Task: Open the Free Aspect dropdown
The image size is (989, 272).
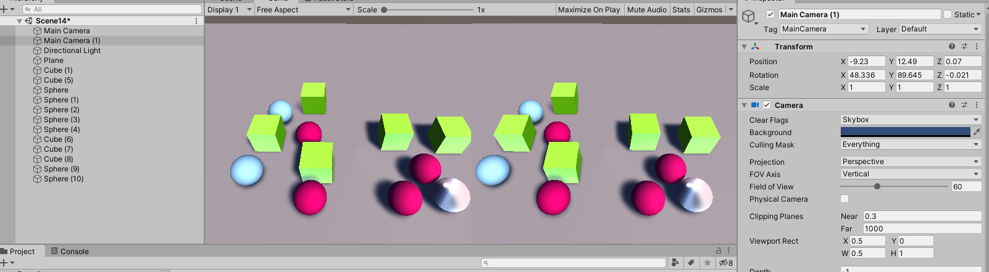Action: [303, 10]
